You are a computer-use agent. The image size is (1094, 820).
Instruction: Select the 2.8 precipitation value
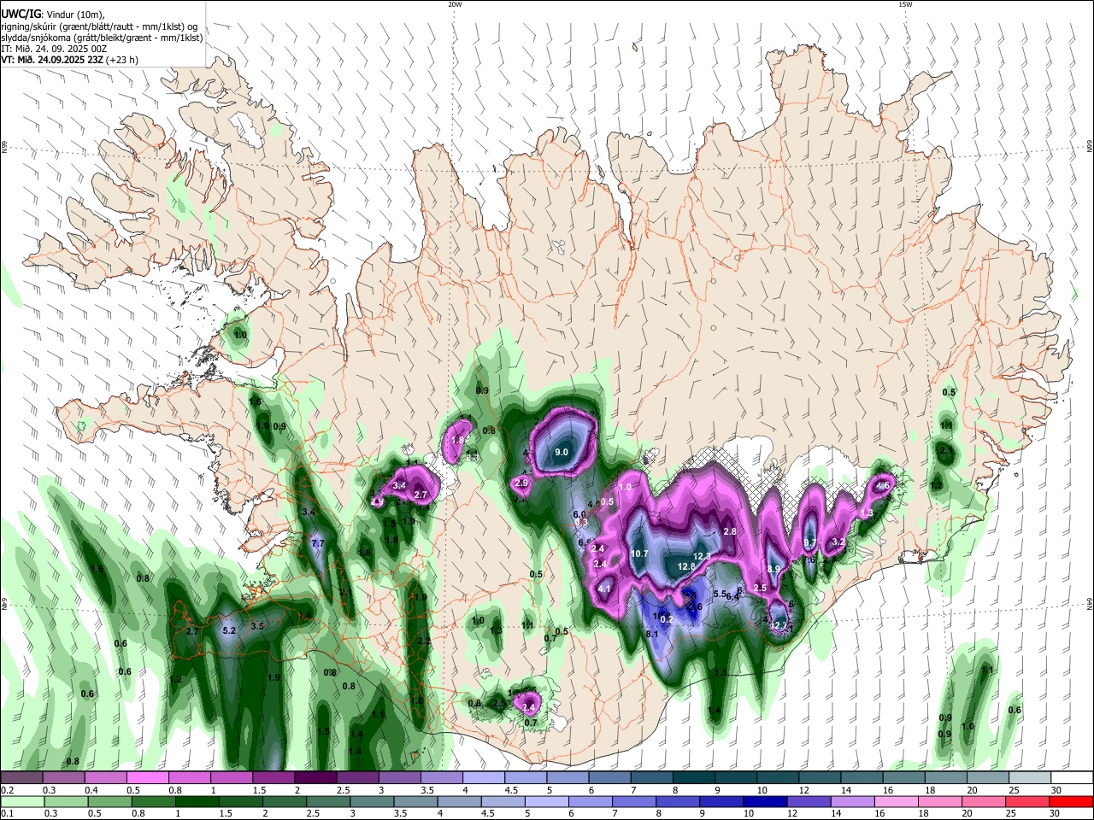click(x=730, y=531)
